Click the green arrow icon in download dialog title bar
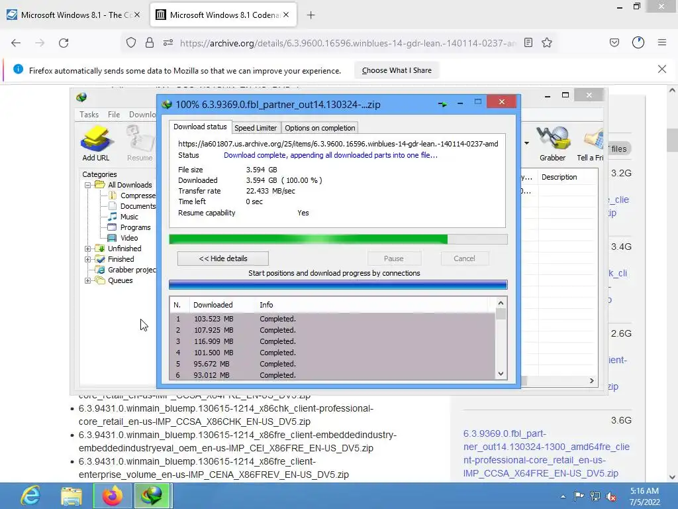 pyautogui.click(x=442, y=104)
